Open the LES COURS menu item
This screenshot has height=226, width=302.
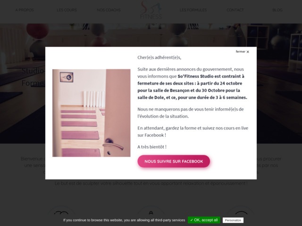point(67,10)
